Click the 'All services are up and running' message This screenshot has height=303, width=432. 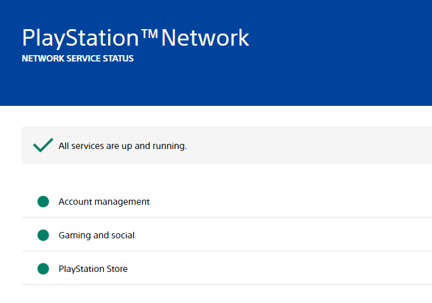coord(122,146)
